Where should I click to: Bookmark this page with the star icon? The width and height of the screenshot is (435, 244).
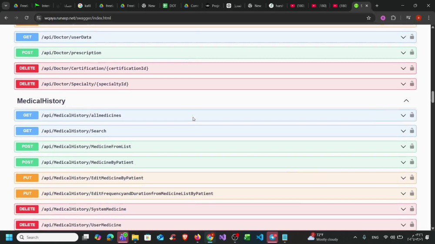point(368,18)
